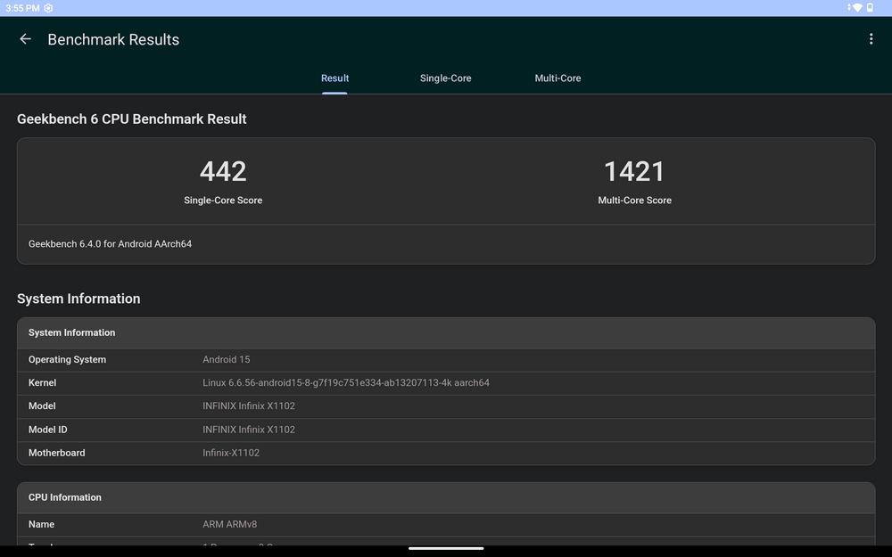Tap the Geekbench 6.4.0 version line
Screen dimensions: 892x557
point(110,244)
